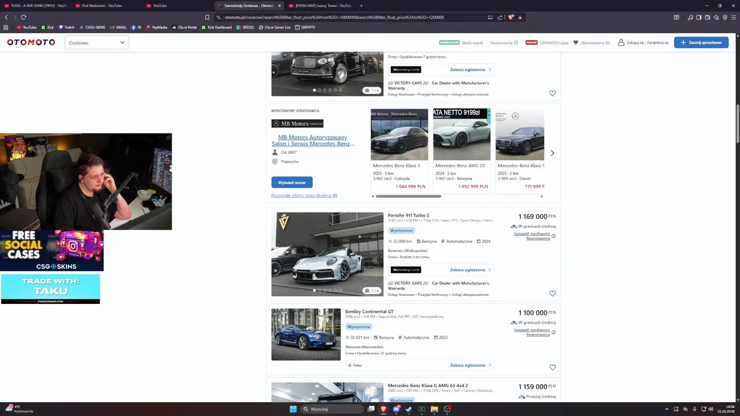Open OTOMOTO Lease menu link
Screen dimensions: 740x416
coord(554,43)
